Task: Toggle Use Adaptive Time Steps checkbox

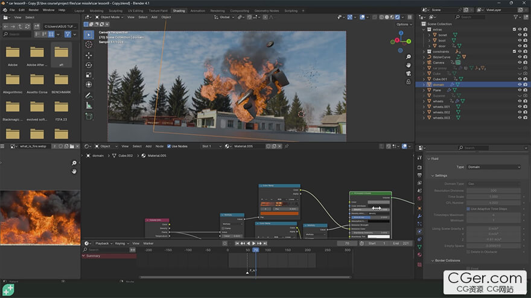Action: [468, 209]
